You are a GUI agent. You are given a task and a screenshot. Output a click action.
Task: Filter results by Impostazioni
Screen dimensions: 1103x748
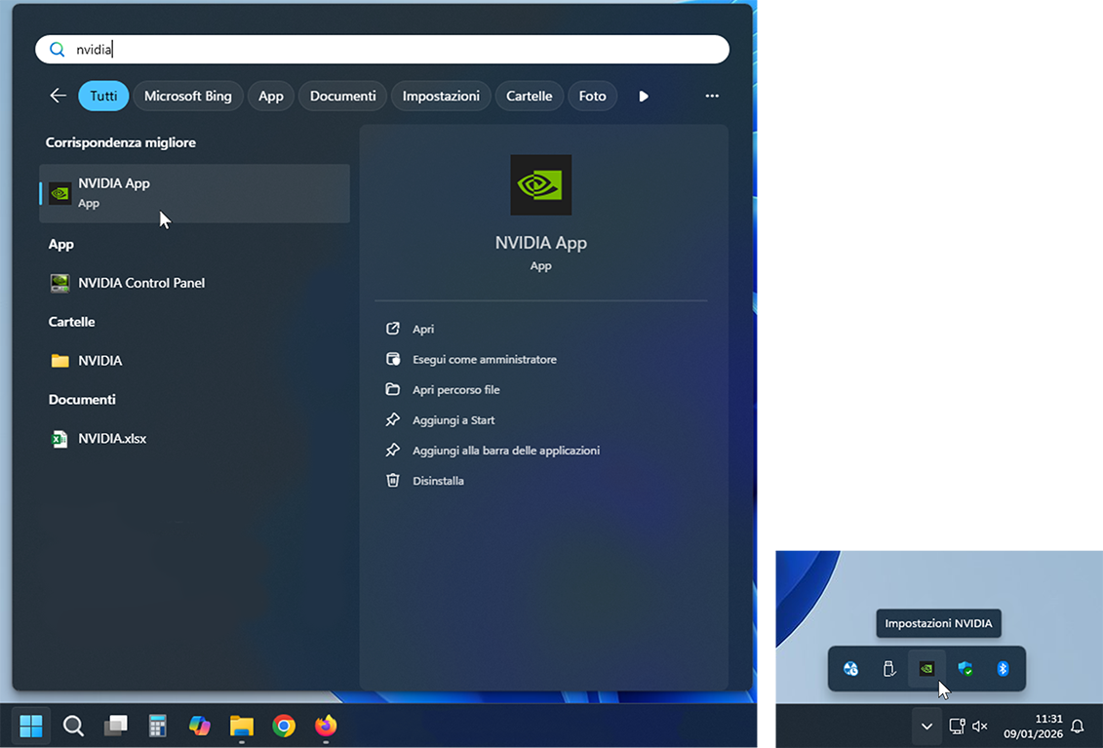coord(441,96)
